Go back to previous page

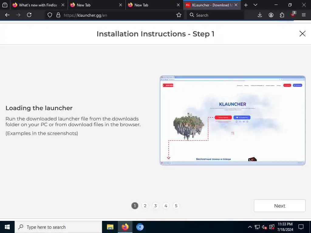[x=7, y=15]
